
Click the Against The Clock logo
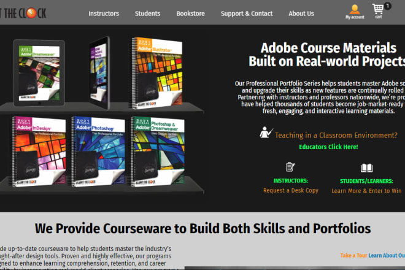pos(23,13)
